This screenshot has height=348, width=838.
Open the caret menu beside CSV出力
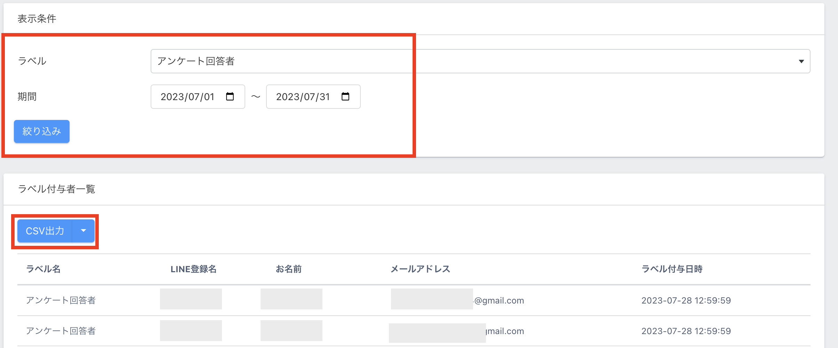coord(83,230)
